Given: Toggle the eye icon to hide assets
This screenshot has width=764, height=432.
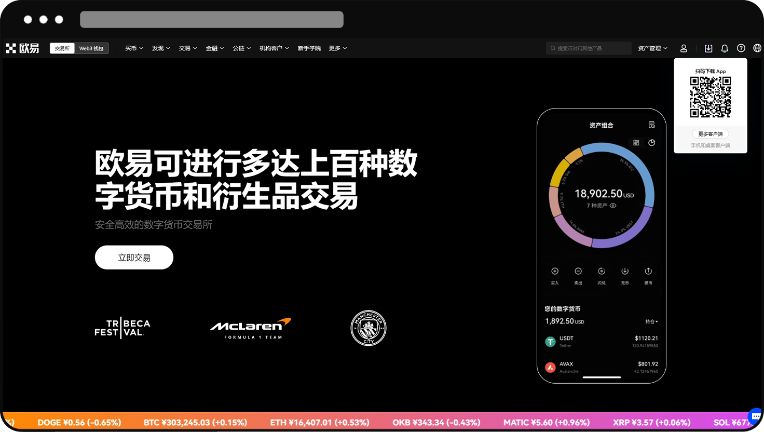Looking at the screenshot, I should pos(613,206).
